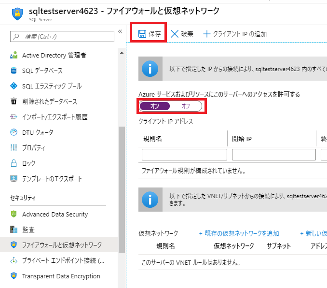
Task: Click the 仮想ネットワーク column header in VNET table
Action: 234,246
